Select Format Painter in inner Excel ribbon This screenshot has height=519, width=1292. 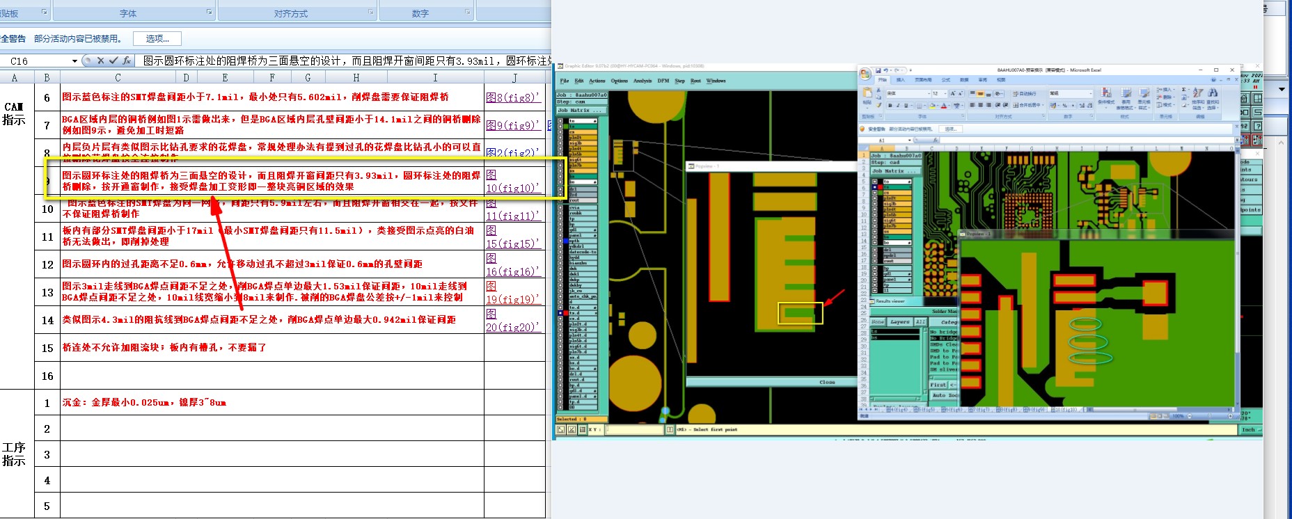879,105
